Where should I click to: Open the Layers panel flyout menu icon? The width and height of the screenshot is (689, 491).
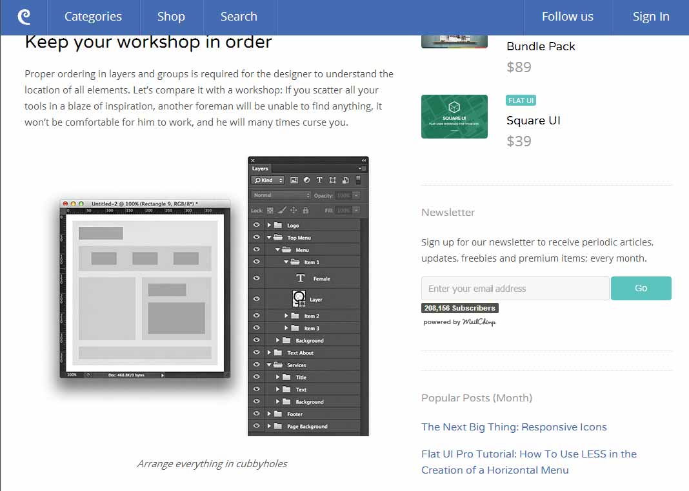point(363,168)
